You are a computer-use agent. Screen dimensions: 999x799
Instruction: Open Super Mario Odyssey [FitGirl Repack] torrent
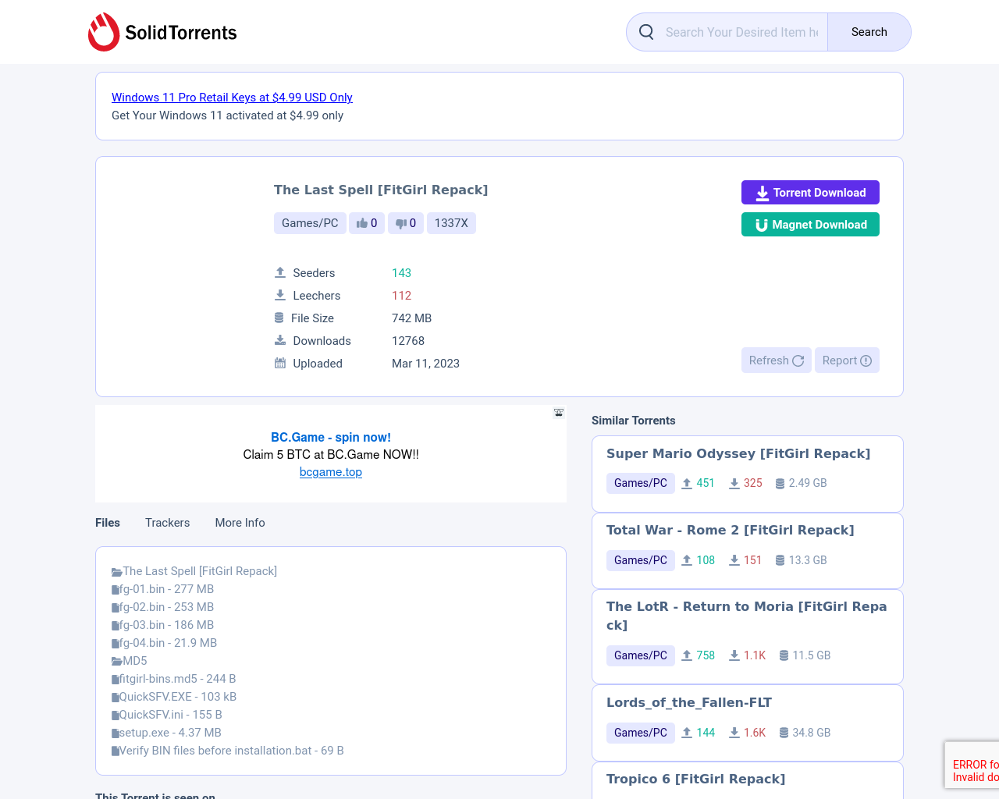coord(738,454)
